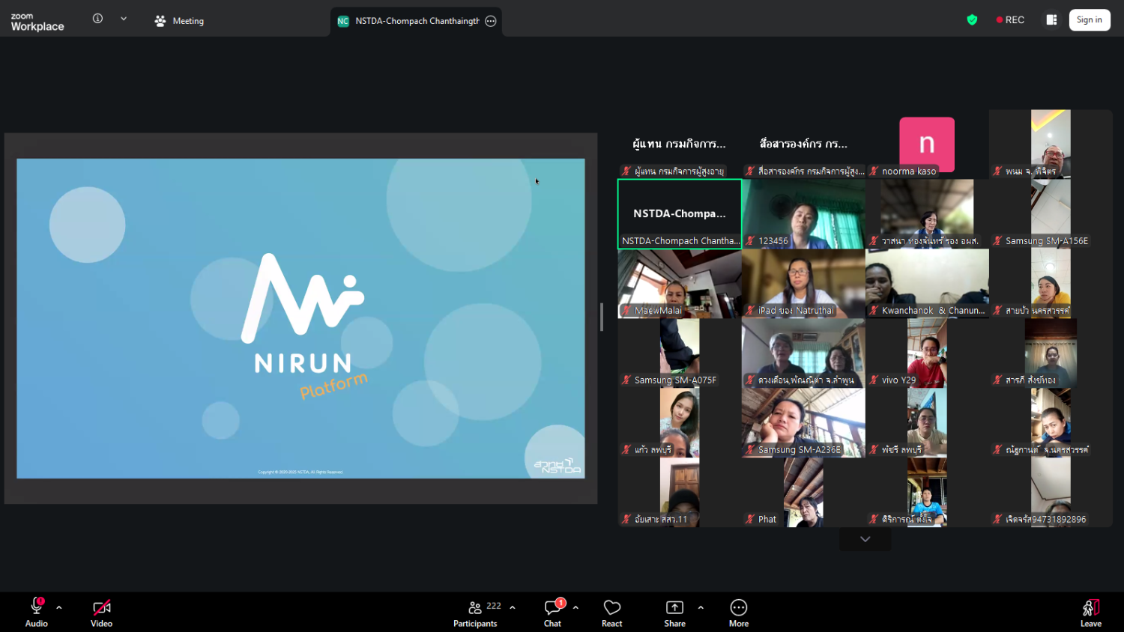Image resolution: width=1124 pixels, height=632 pixels.
Task: Open the Participants list
Action: (x=476, y=612)
